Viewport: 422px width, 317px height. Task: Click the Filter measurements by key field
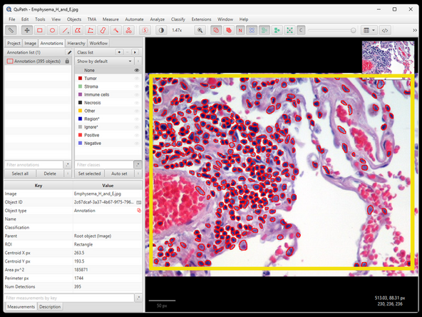click(x=69, y=298)
